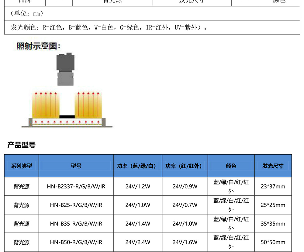
Task: Click the camera image in the illumination diagram
Action: click(x=66, y=69)
